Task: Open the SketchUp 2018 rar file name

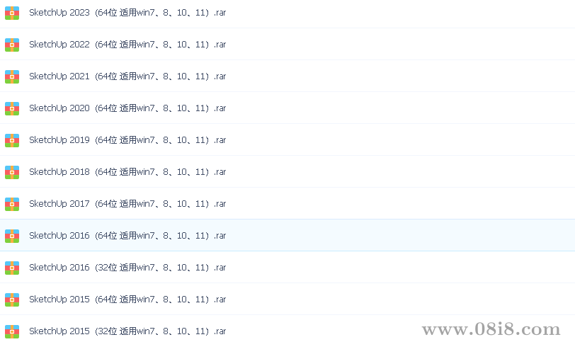Action: [127, 172]
